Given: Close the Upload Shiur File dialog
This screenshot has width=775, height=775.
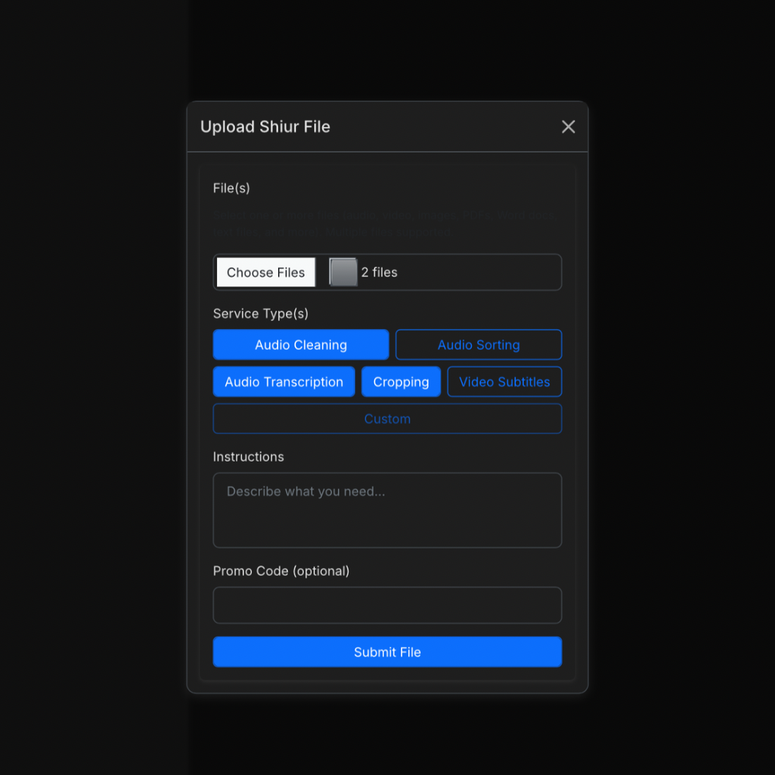Looking at the screenshot, I should tap(568, 126).
